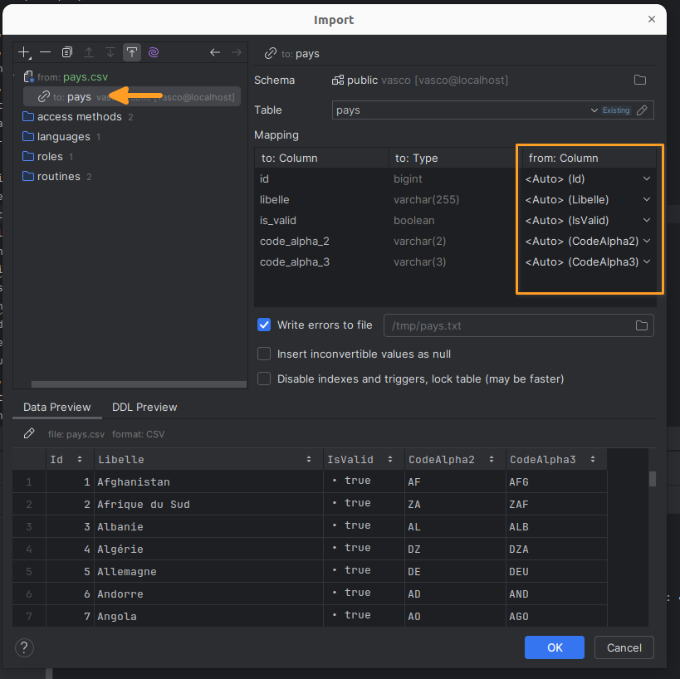This screenshot has height=679, width=680.
Task: Open source column dropdown for libelle row
Action: point(647,199)
